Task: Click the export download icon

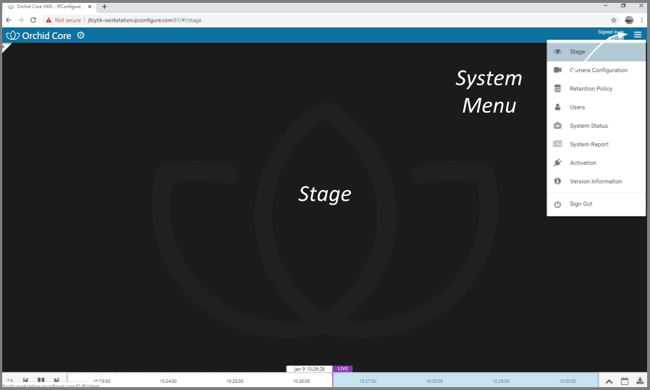Action: pos(640,381)
